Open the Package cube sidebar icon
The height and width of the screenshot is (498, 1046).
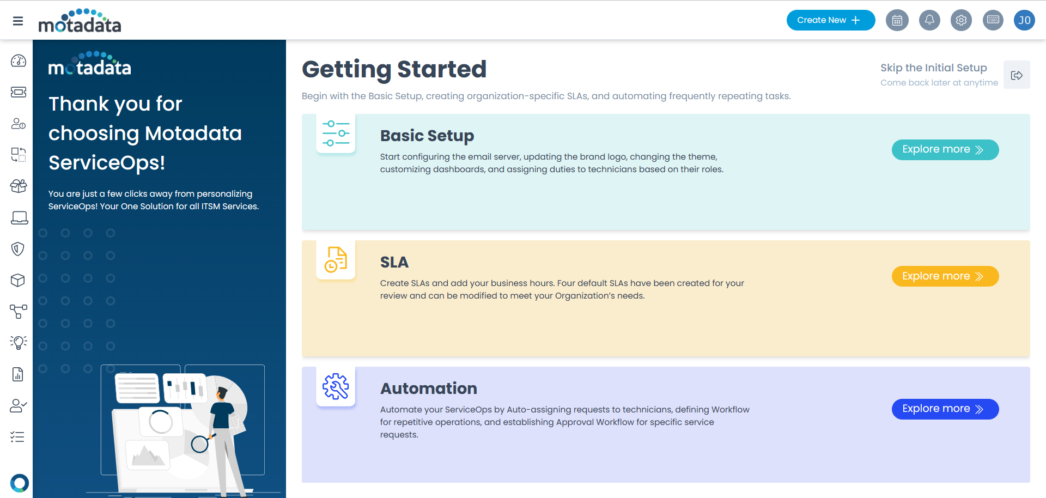18,280
